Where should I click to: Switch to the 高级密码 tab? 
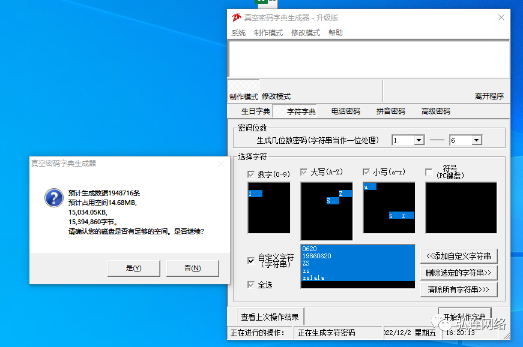point(435,111)
